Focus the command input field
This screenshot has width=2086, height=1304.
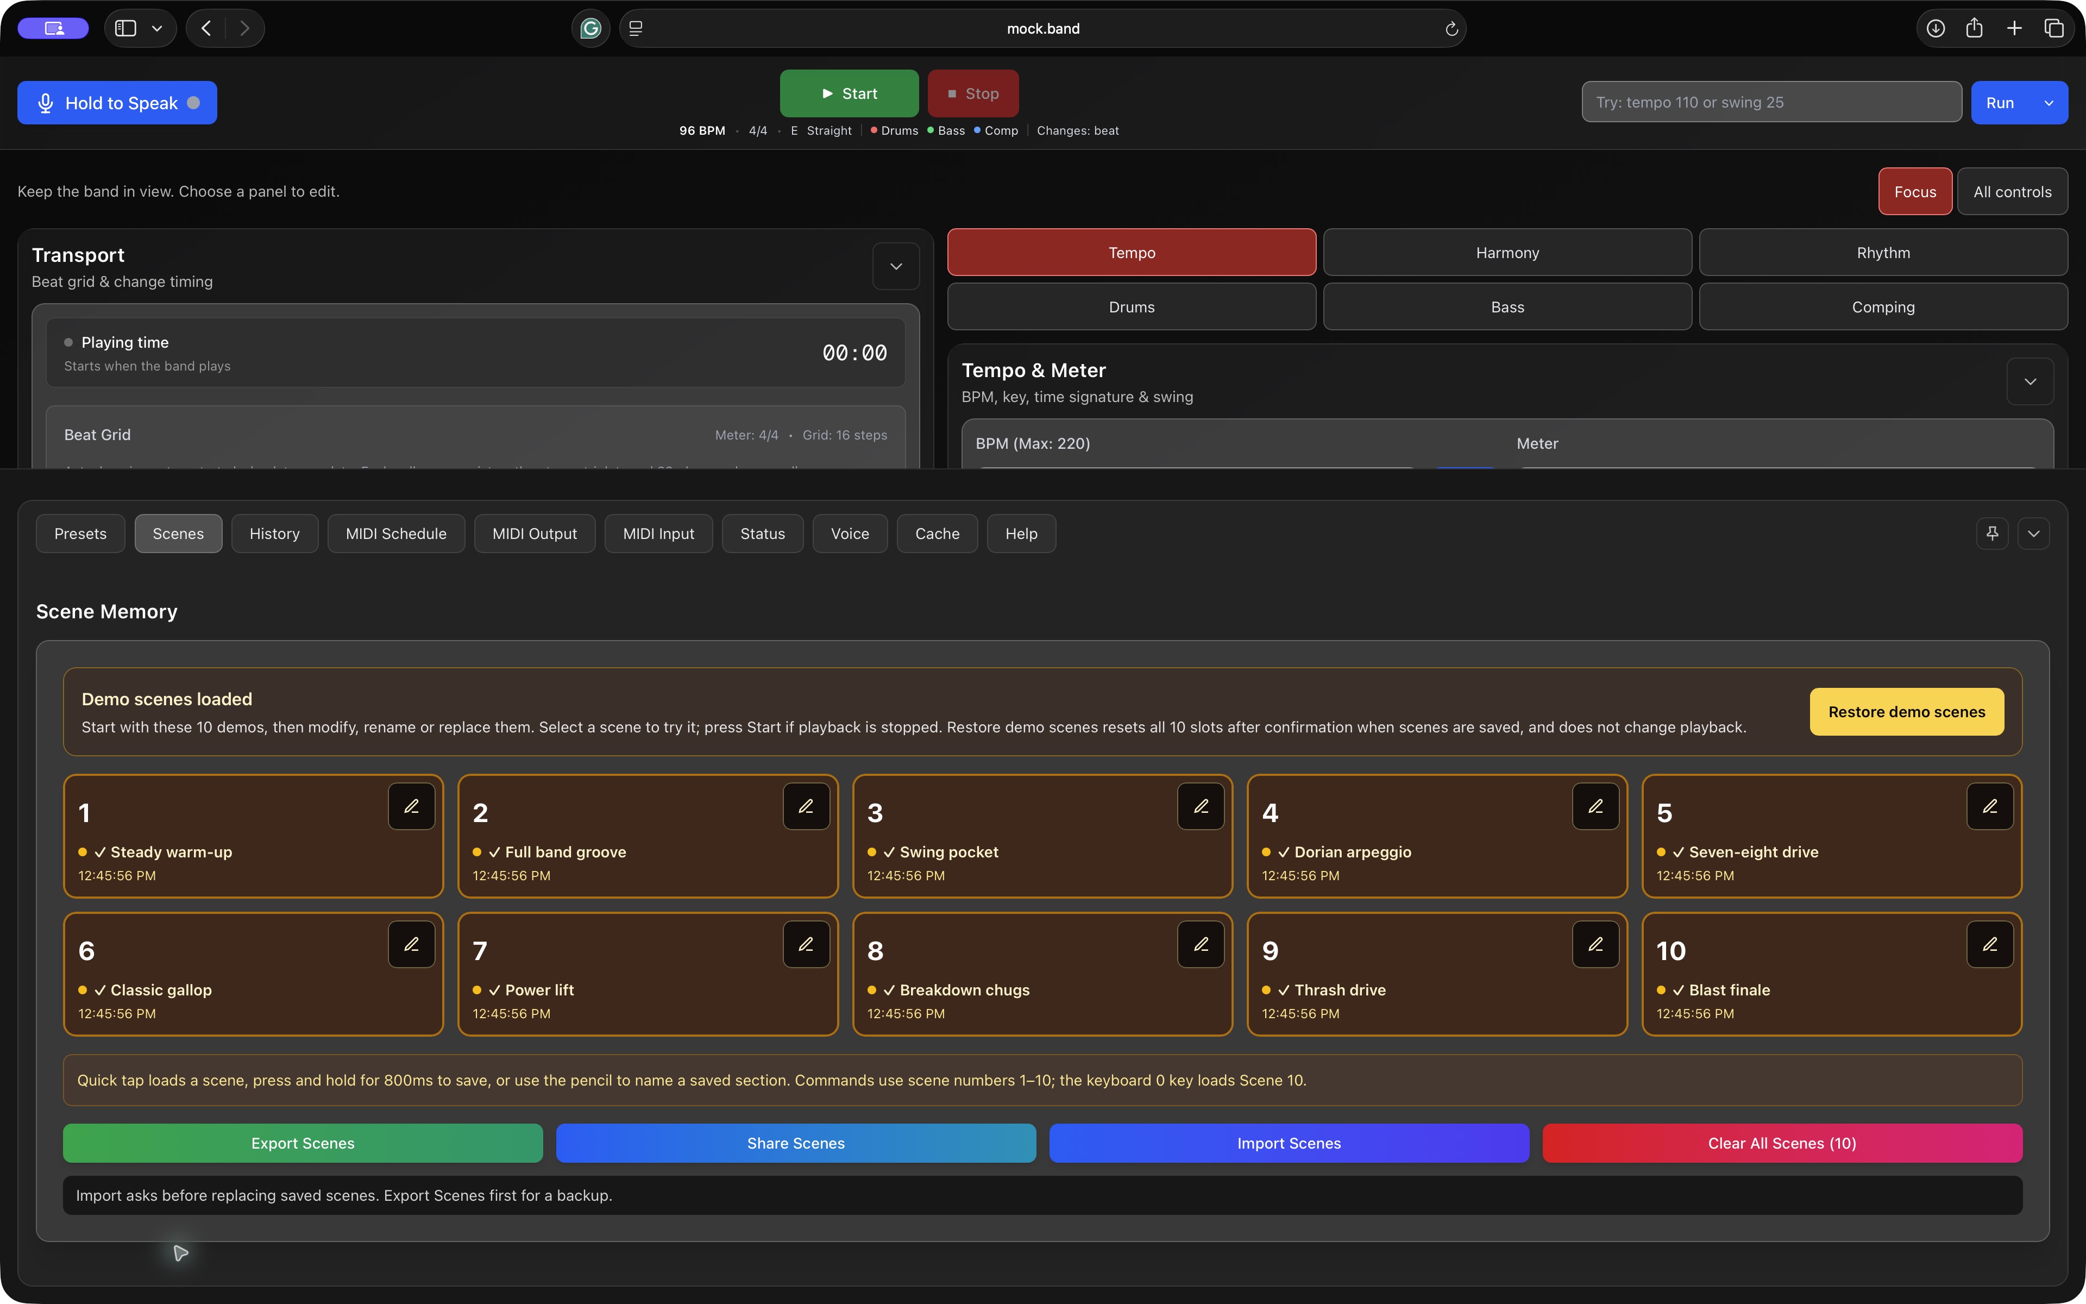[1771, 103]
